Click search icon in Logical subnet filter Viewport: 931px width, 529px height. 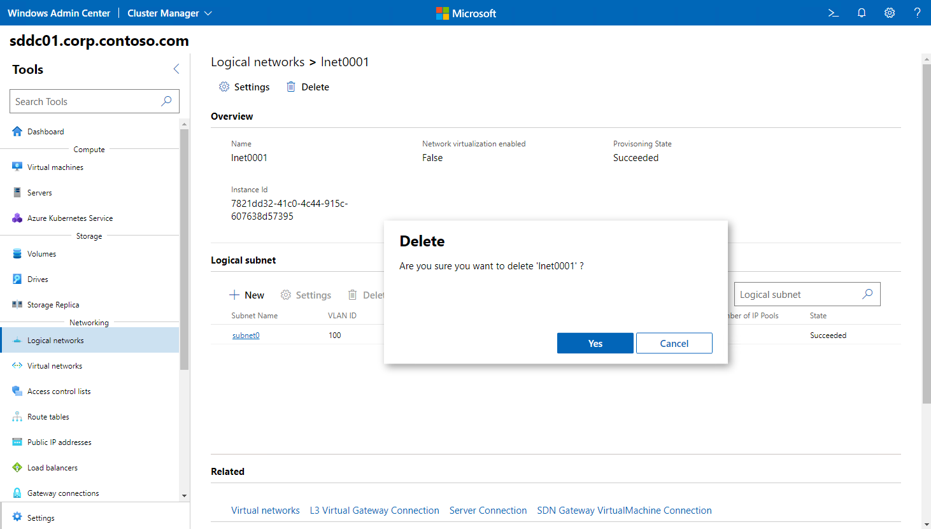point(867,294)
